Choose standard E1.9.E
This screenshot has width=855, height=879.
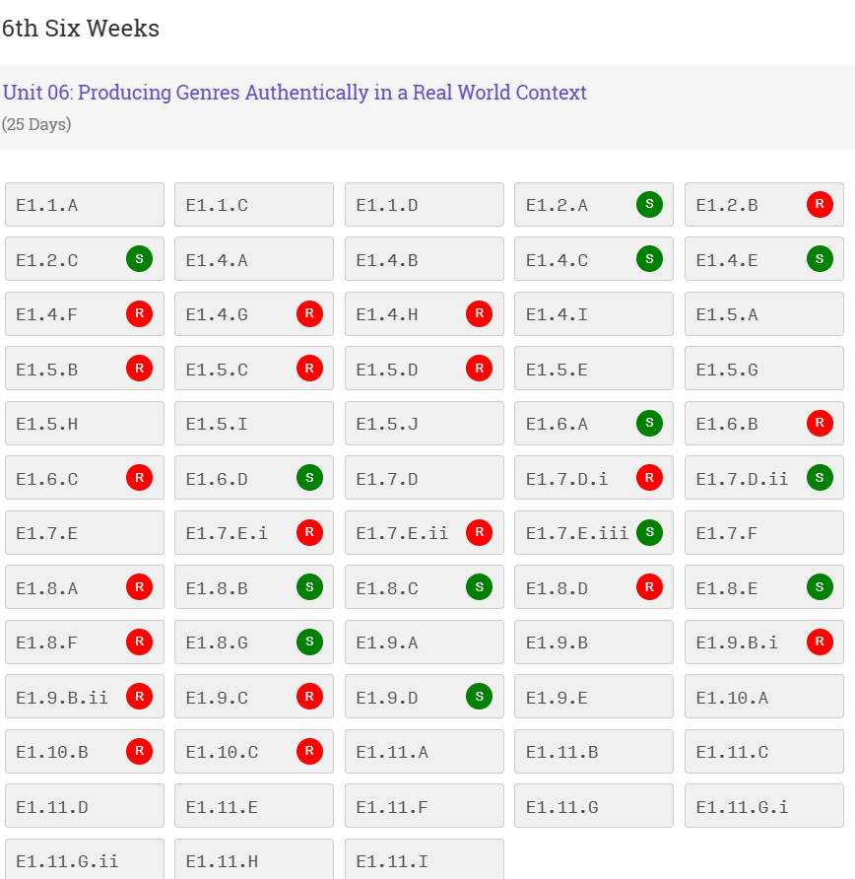[593, 697]
